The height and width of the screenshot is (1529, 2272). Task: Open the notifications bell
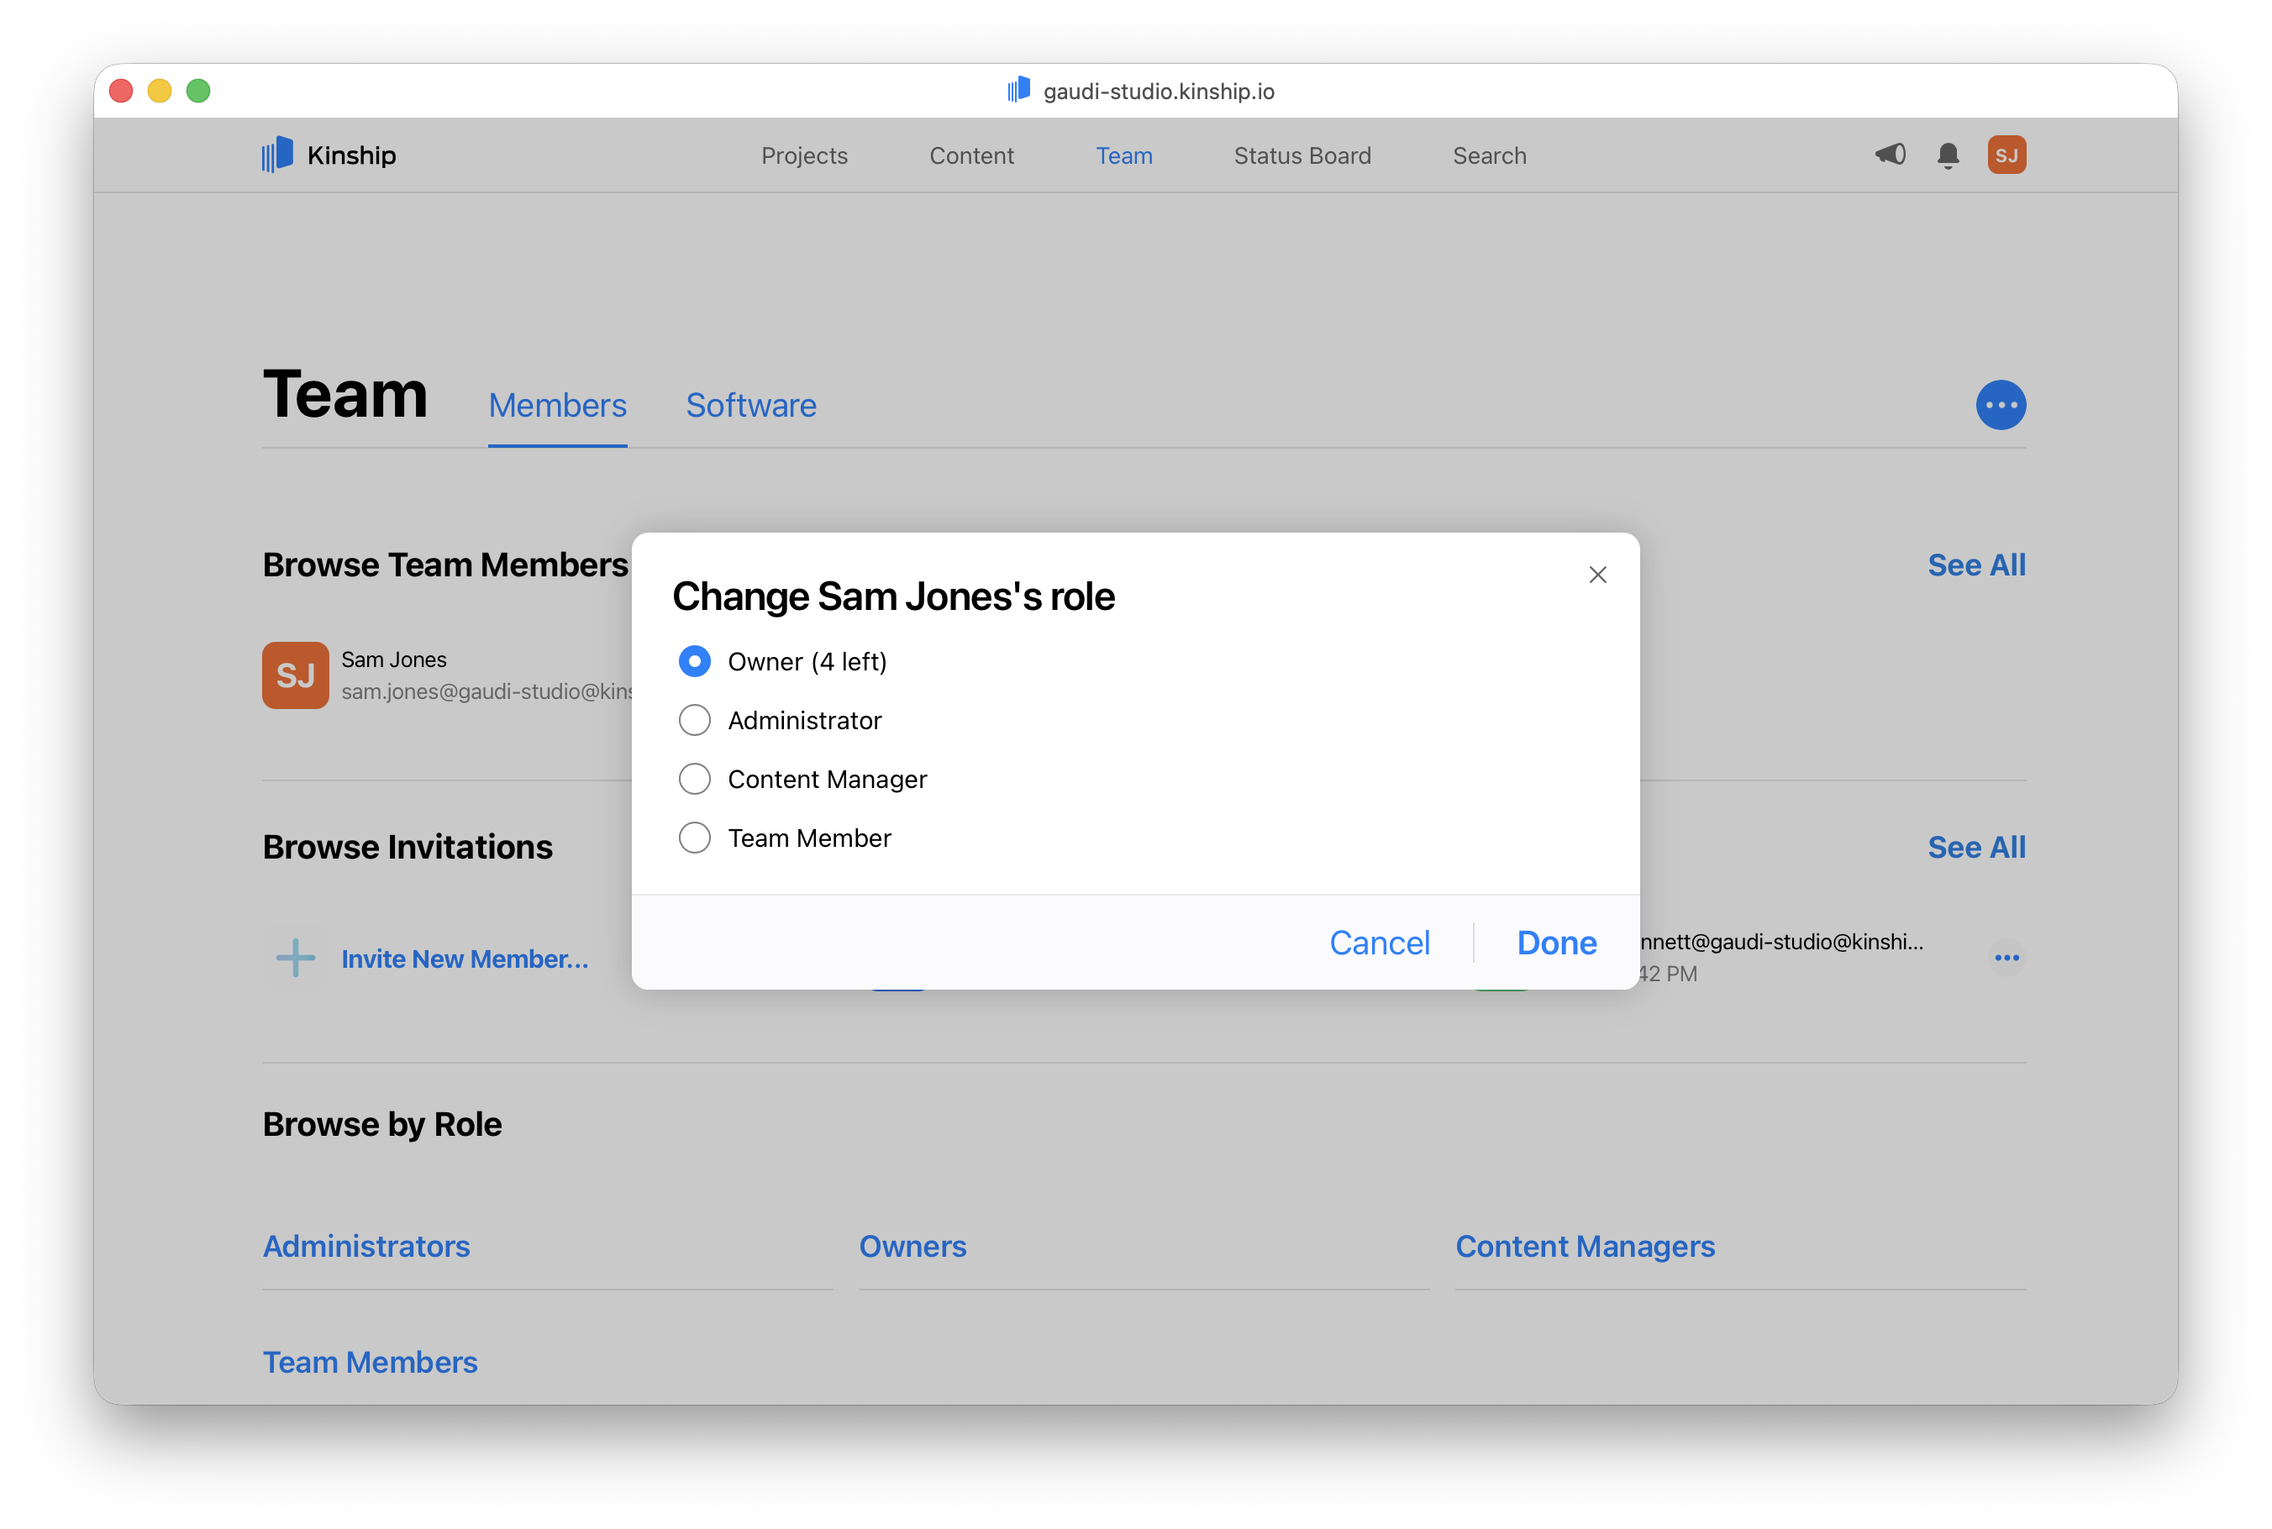[x=1948, y=154]
